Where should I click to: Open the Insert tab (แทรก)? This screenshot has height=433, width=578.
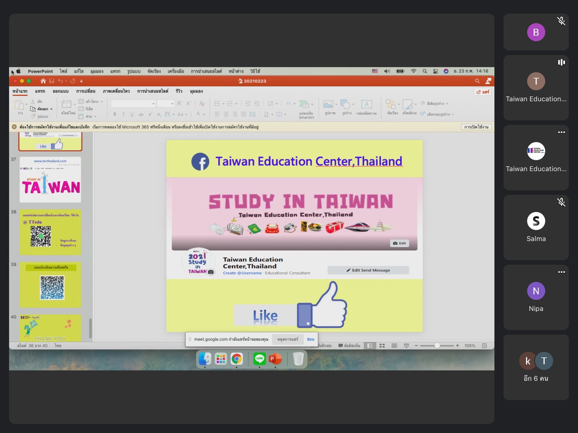pyautogui.click(x=40, y=91)
